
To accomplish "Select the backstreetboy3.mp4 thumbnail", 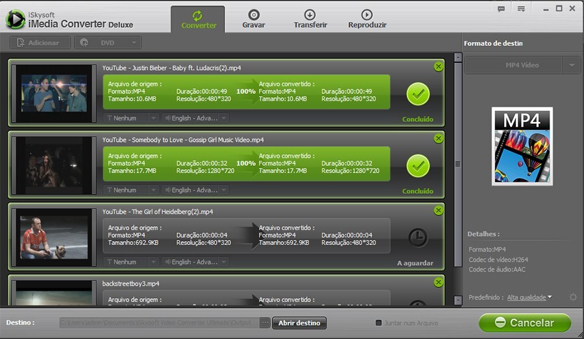I will tap(54, 293).
